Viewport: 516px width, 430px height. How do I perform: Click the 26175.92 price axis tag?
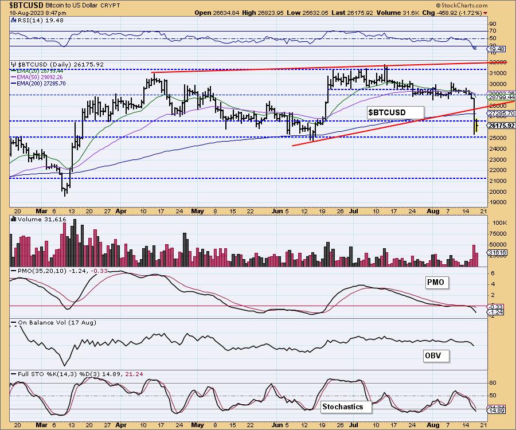point(502,126)
